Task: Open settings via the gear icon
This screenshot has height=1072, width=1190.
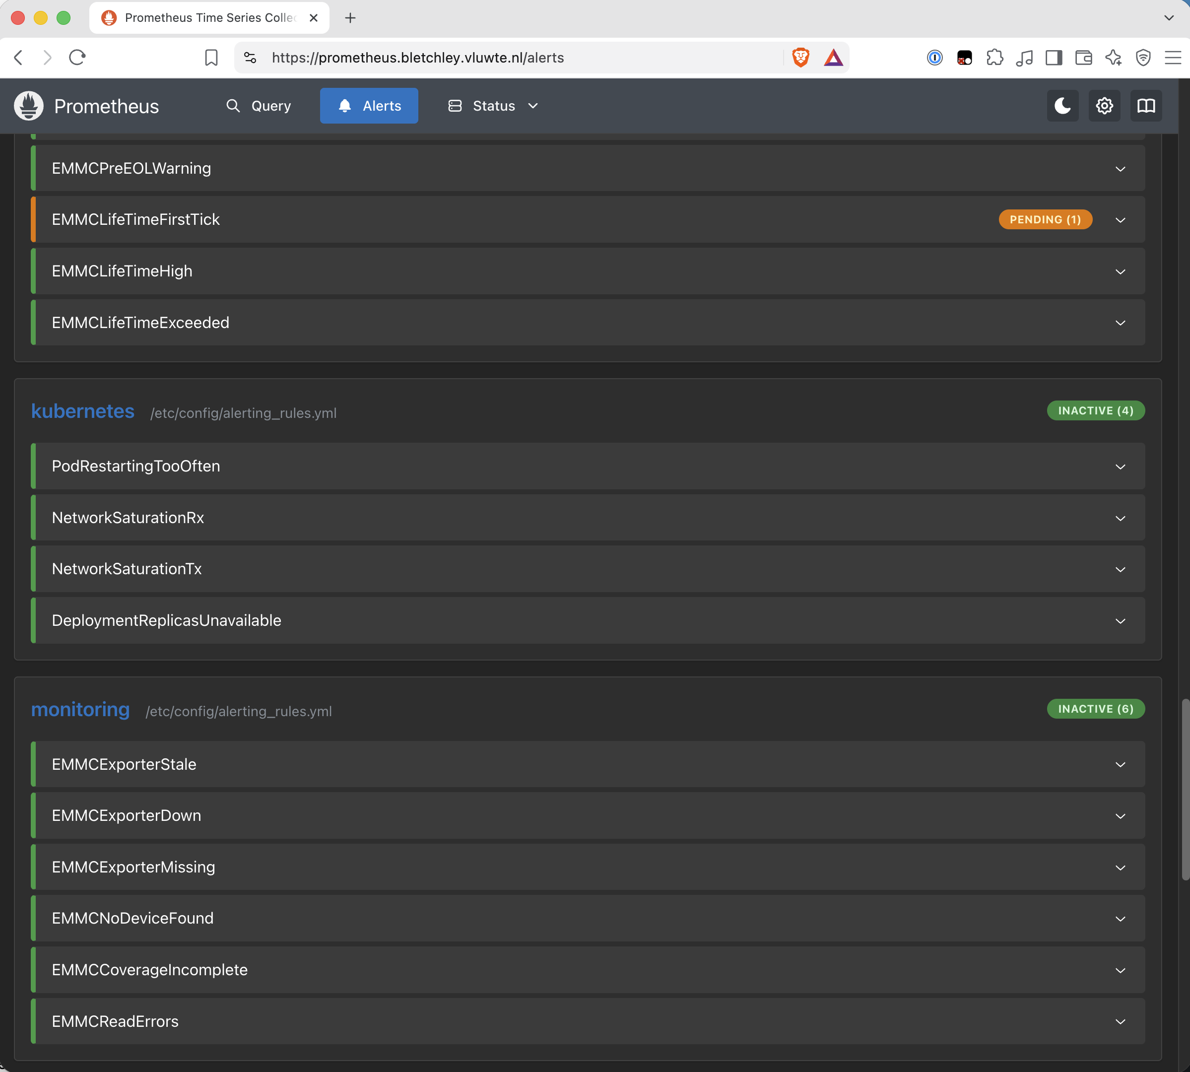Action: [x=1104, y=106]
